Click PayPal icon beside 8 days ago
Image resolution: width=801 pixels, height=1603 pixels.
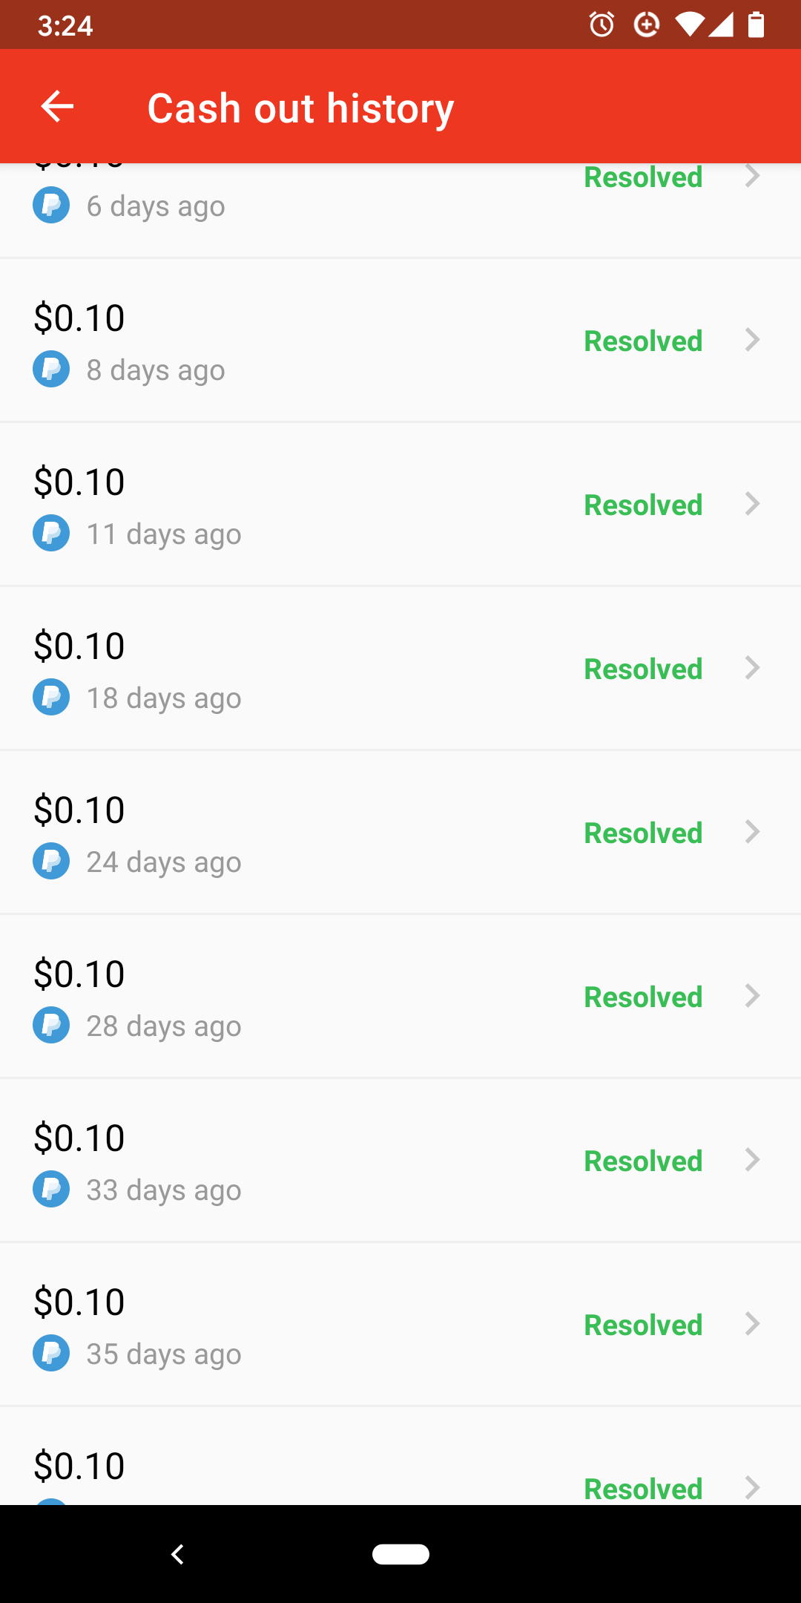(x=51, y=370)
